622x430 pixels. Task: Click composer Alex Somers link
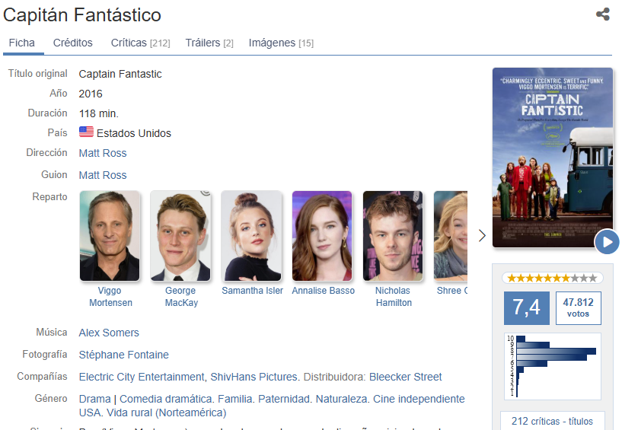pyautogui.click(x=109, y=333)
